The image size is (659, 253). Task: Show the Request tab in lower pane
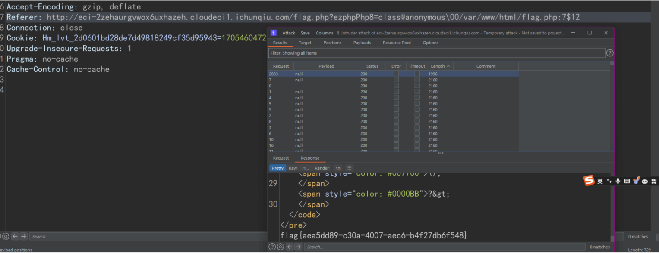[x=281, y=158]
